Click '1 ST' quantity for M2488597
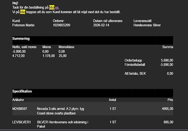 [x=113, y=109]
